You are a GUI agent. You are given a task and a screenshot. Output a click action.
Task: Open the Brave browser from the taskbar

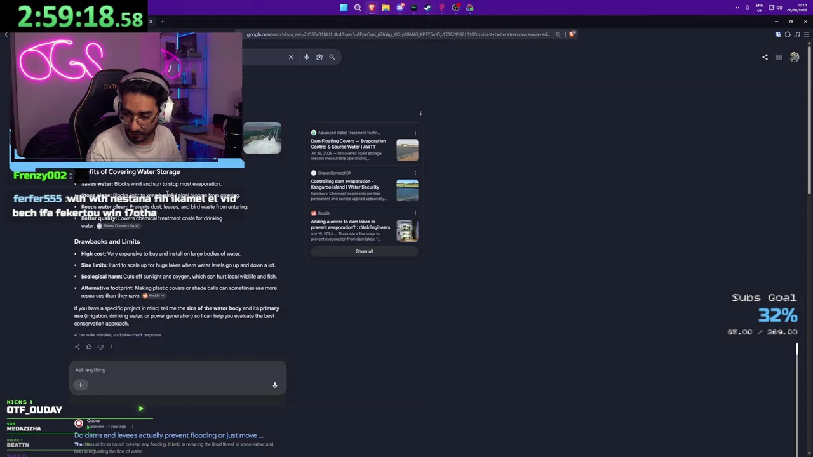coord(372,8)
